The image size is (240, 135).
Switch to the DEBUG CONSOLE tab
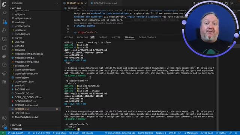(147, 37)
